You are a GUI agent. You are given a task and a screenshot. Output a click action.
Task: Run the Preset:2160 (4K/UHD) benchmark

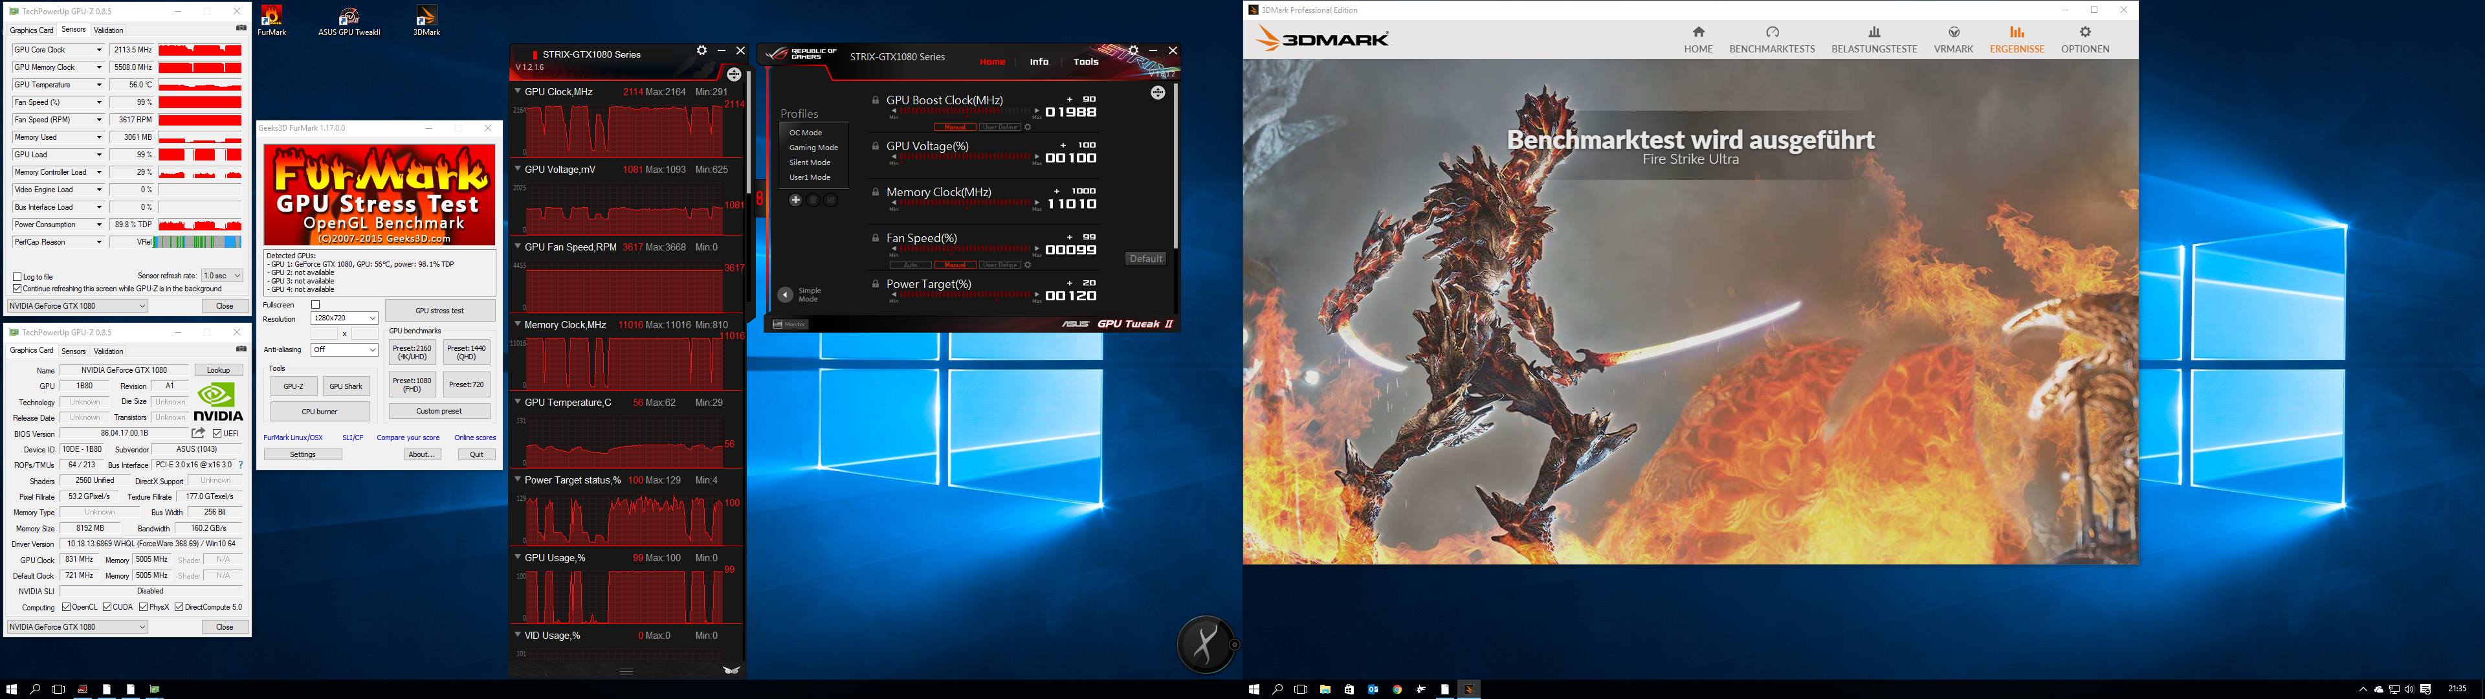pyautogui.click(x=412, y=352)
